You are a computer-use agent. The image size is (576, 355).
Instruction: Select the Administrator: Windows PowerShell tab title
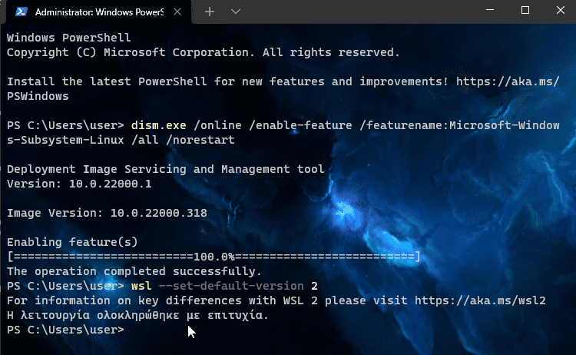point(99,12)
